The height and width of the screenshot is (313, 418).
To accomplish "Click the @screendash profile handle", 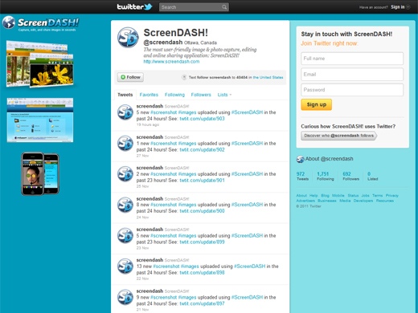I will [163, 43].
